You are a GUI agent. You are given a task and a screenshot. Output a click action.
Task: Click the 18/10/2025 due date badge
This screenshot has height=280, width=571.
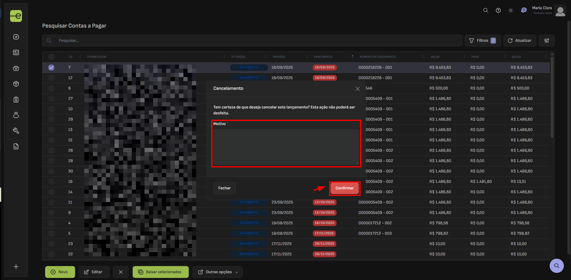(324, 223)
